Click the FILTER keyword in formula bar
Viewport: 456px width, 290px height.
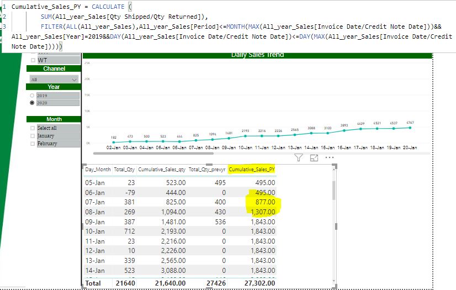click(51, 27)
